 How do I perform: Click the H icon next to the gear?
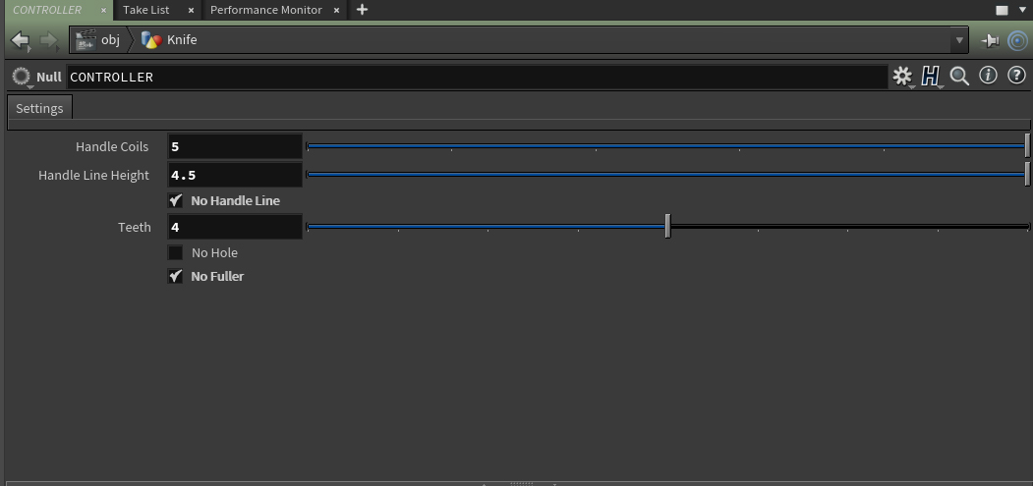point(930,76)
